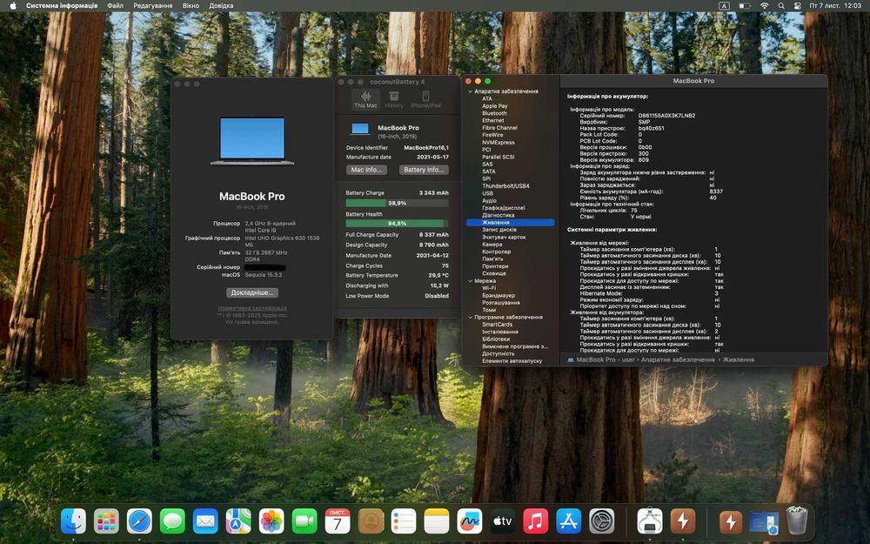Image resolution: width=870 pixels, height=544 pixels.
Task: Click serial number D861155A0X3K7LNB2 text
Action: pyautogui.click(x=666, y=116)
